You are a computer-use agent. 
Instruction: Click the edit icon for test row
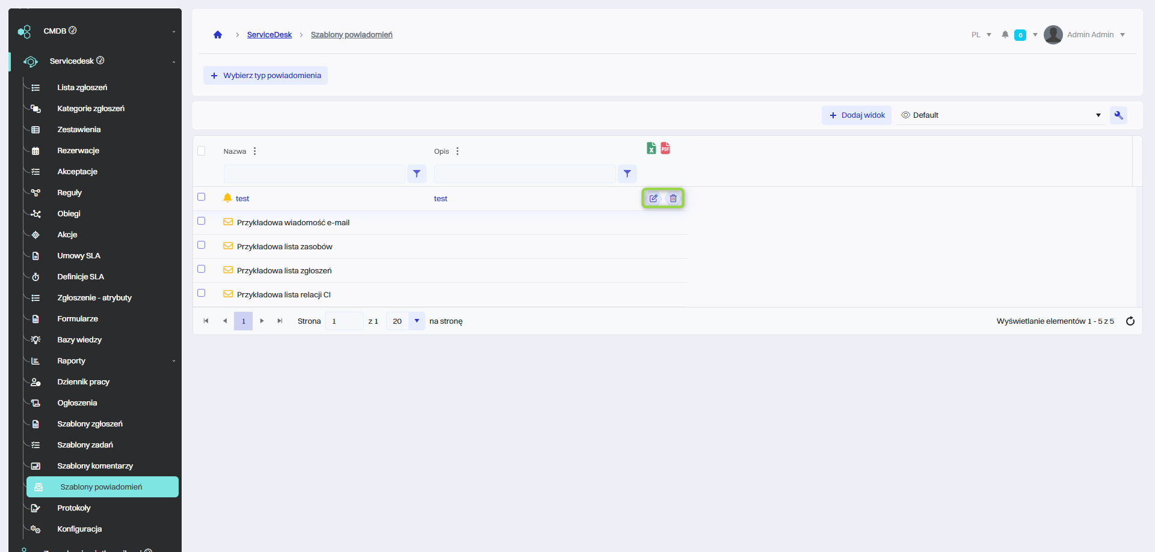(653, 198)
